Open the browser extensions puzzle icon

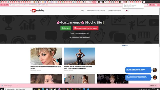point(150,5)
